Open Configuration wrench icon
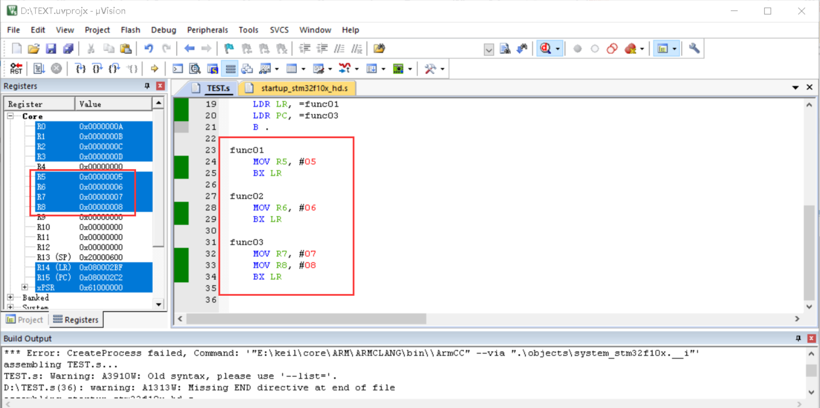820x408 pixels. click(x=694, y=48)
